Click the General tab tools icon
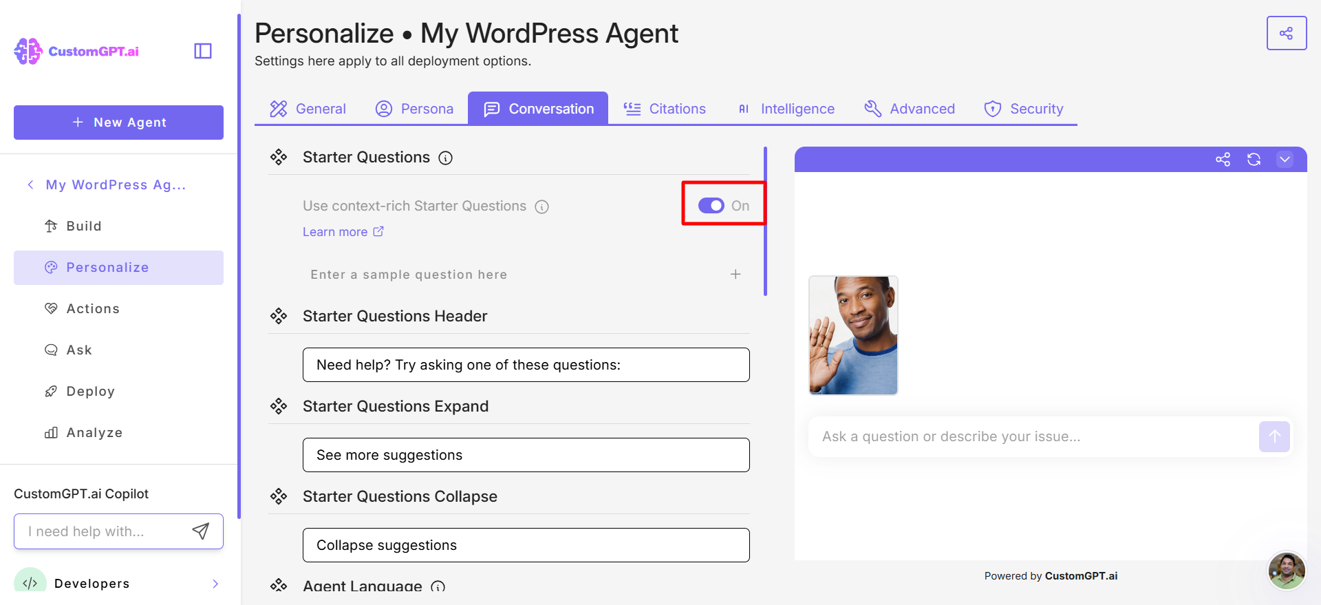The height and width of the screenshot is (605, 1321). tap(279, 109)
